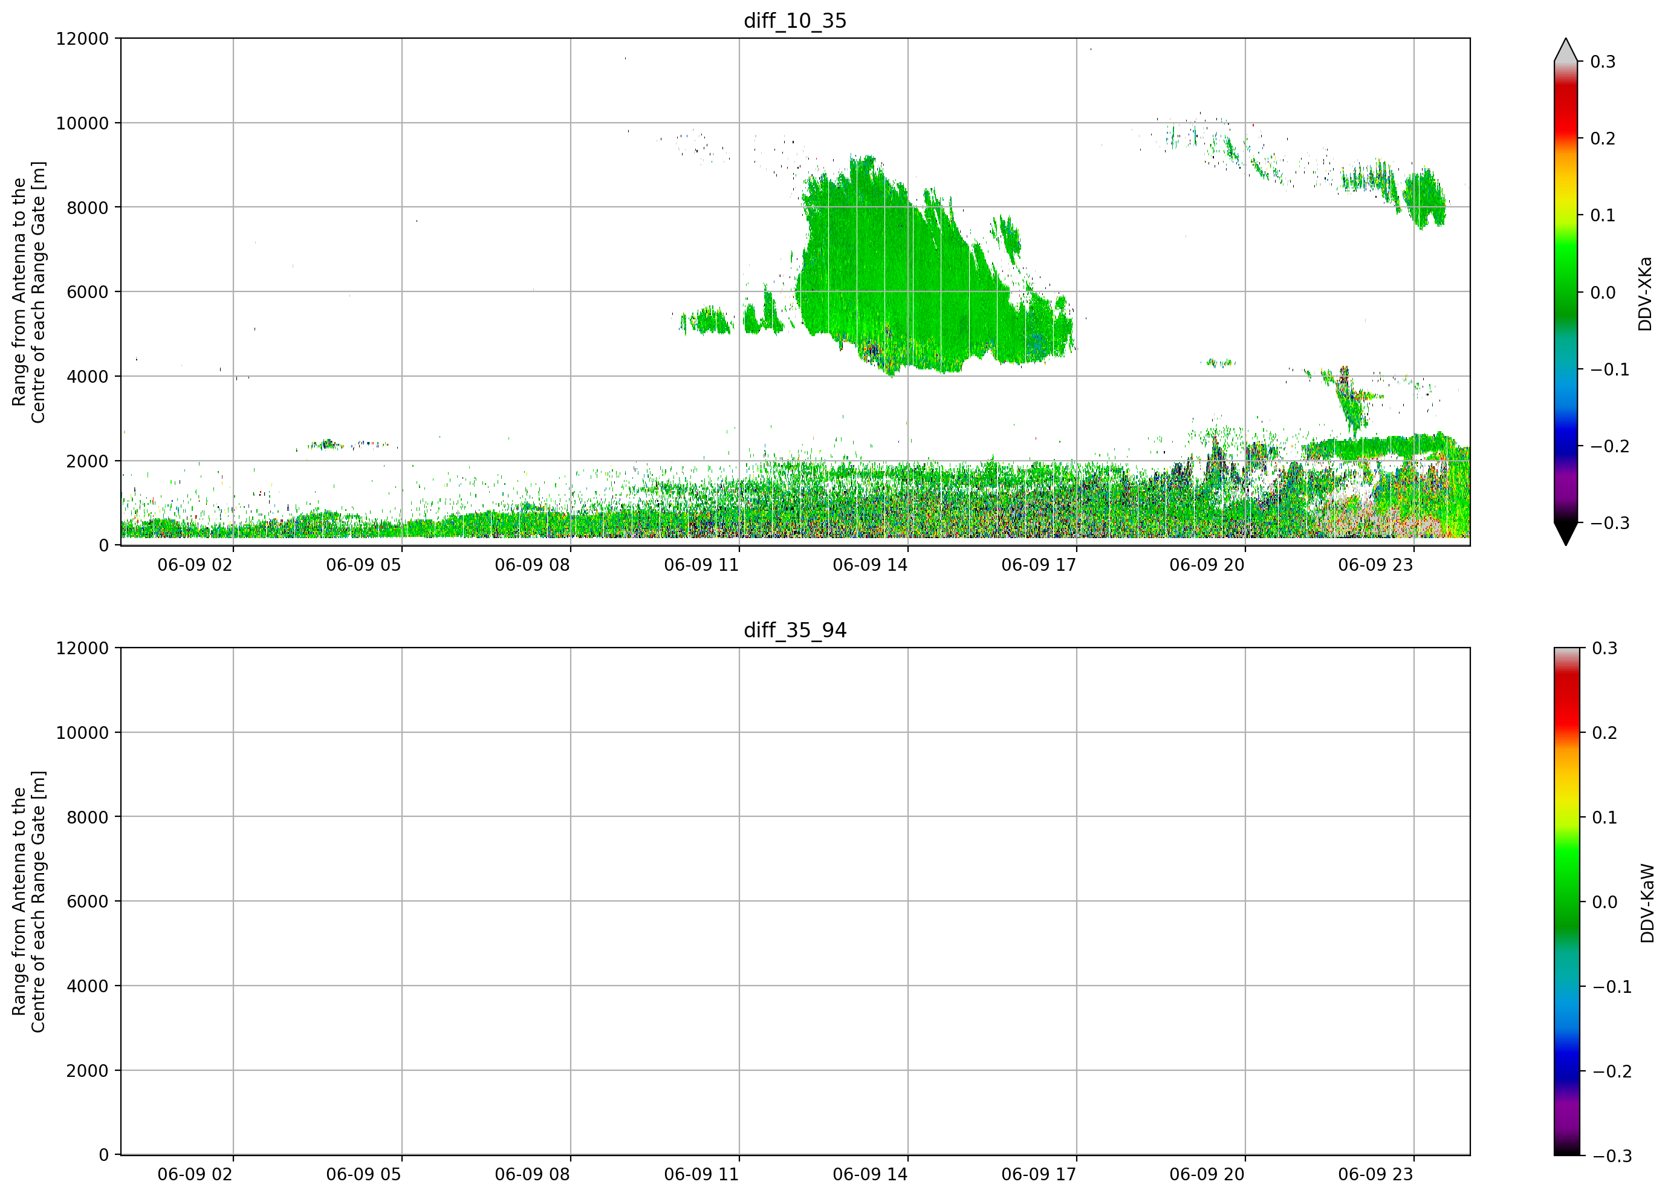The width and height of the screenshot is (1668, 1196).
Task: Click the y-axis label of the diff_10_35 plot
Action: coord(28,292)
